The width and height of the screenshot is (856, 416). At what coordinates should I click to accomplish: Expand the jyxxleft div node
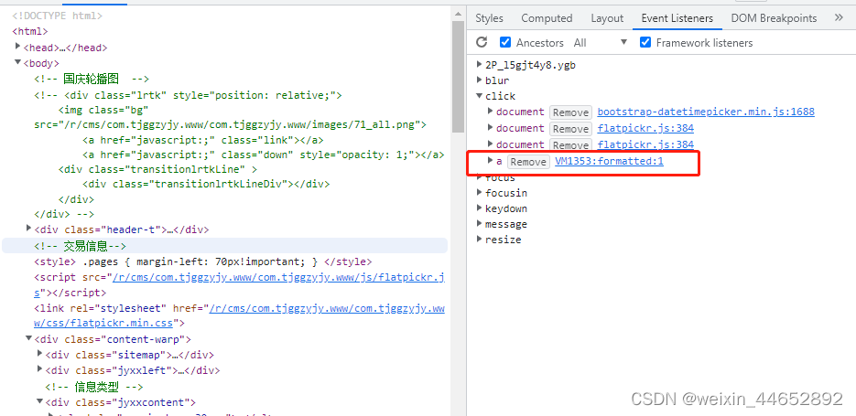[x=40, y=369]
